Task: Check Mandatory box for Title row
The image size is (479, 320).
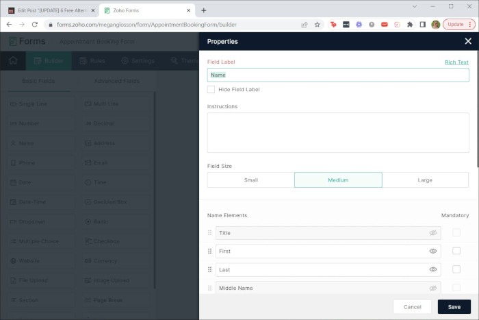Action: pyautogui.click(x=456, y=232)
